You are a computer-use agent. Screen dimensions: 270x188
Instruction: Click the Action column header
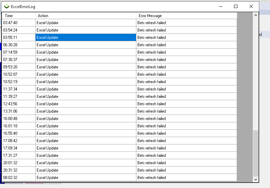(x=86, y=16)
